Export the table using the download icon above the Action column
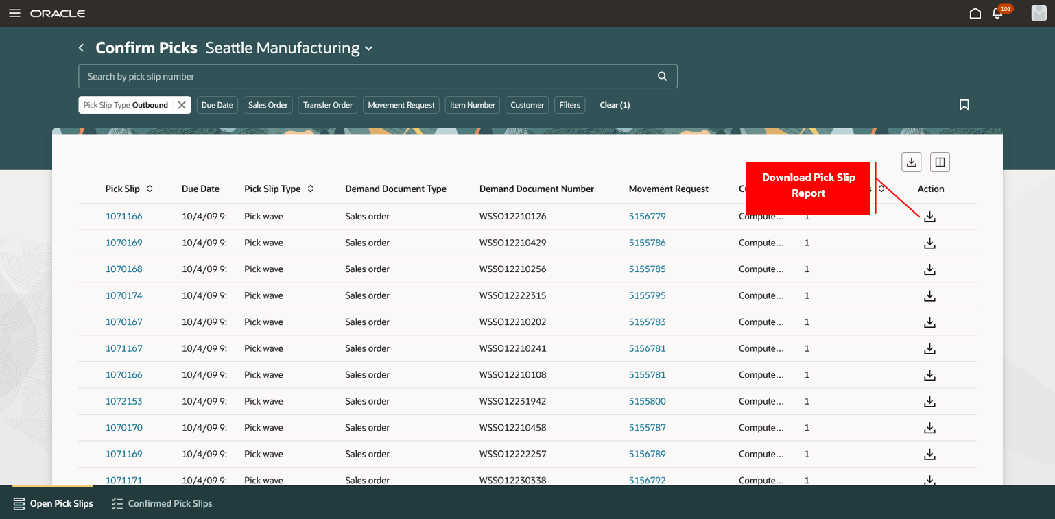This screenshot has height=519, width=1055. point(911,162)
